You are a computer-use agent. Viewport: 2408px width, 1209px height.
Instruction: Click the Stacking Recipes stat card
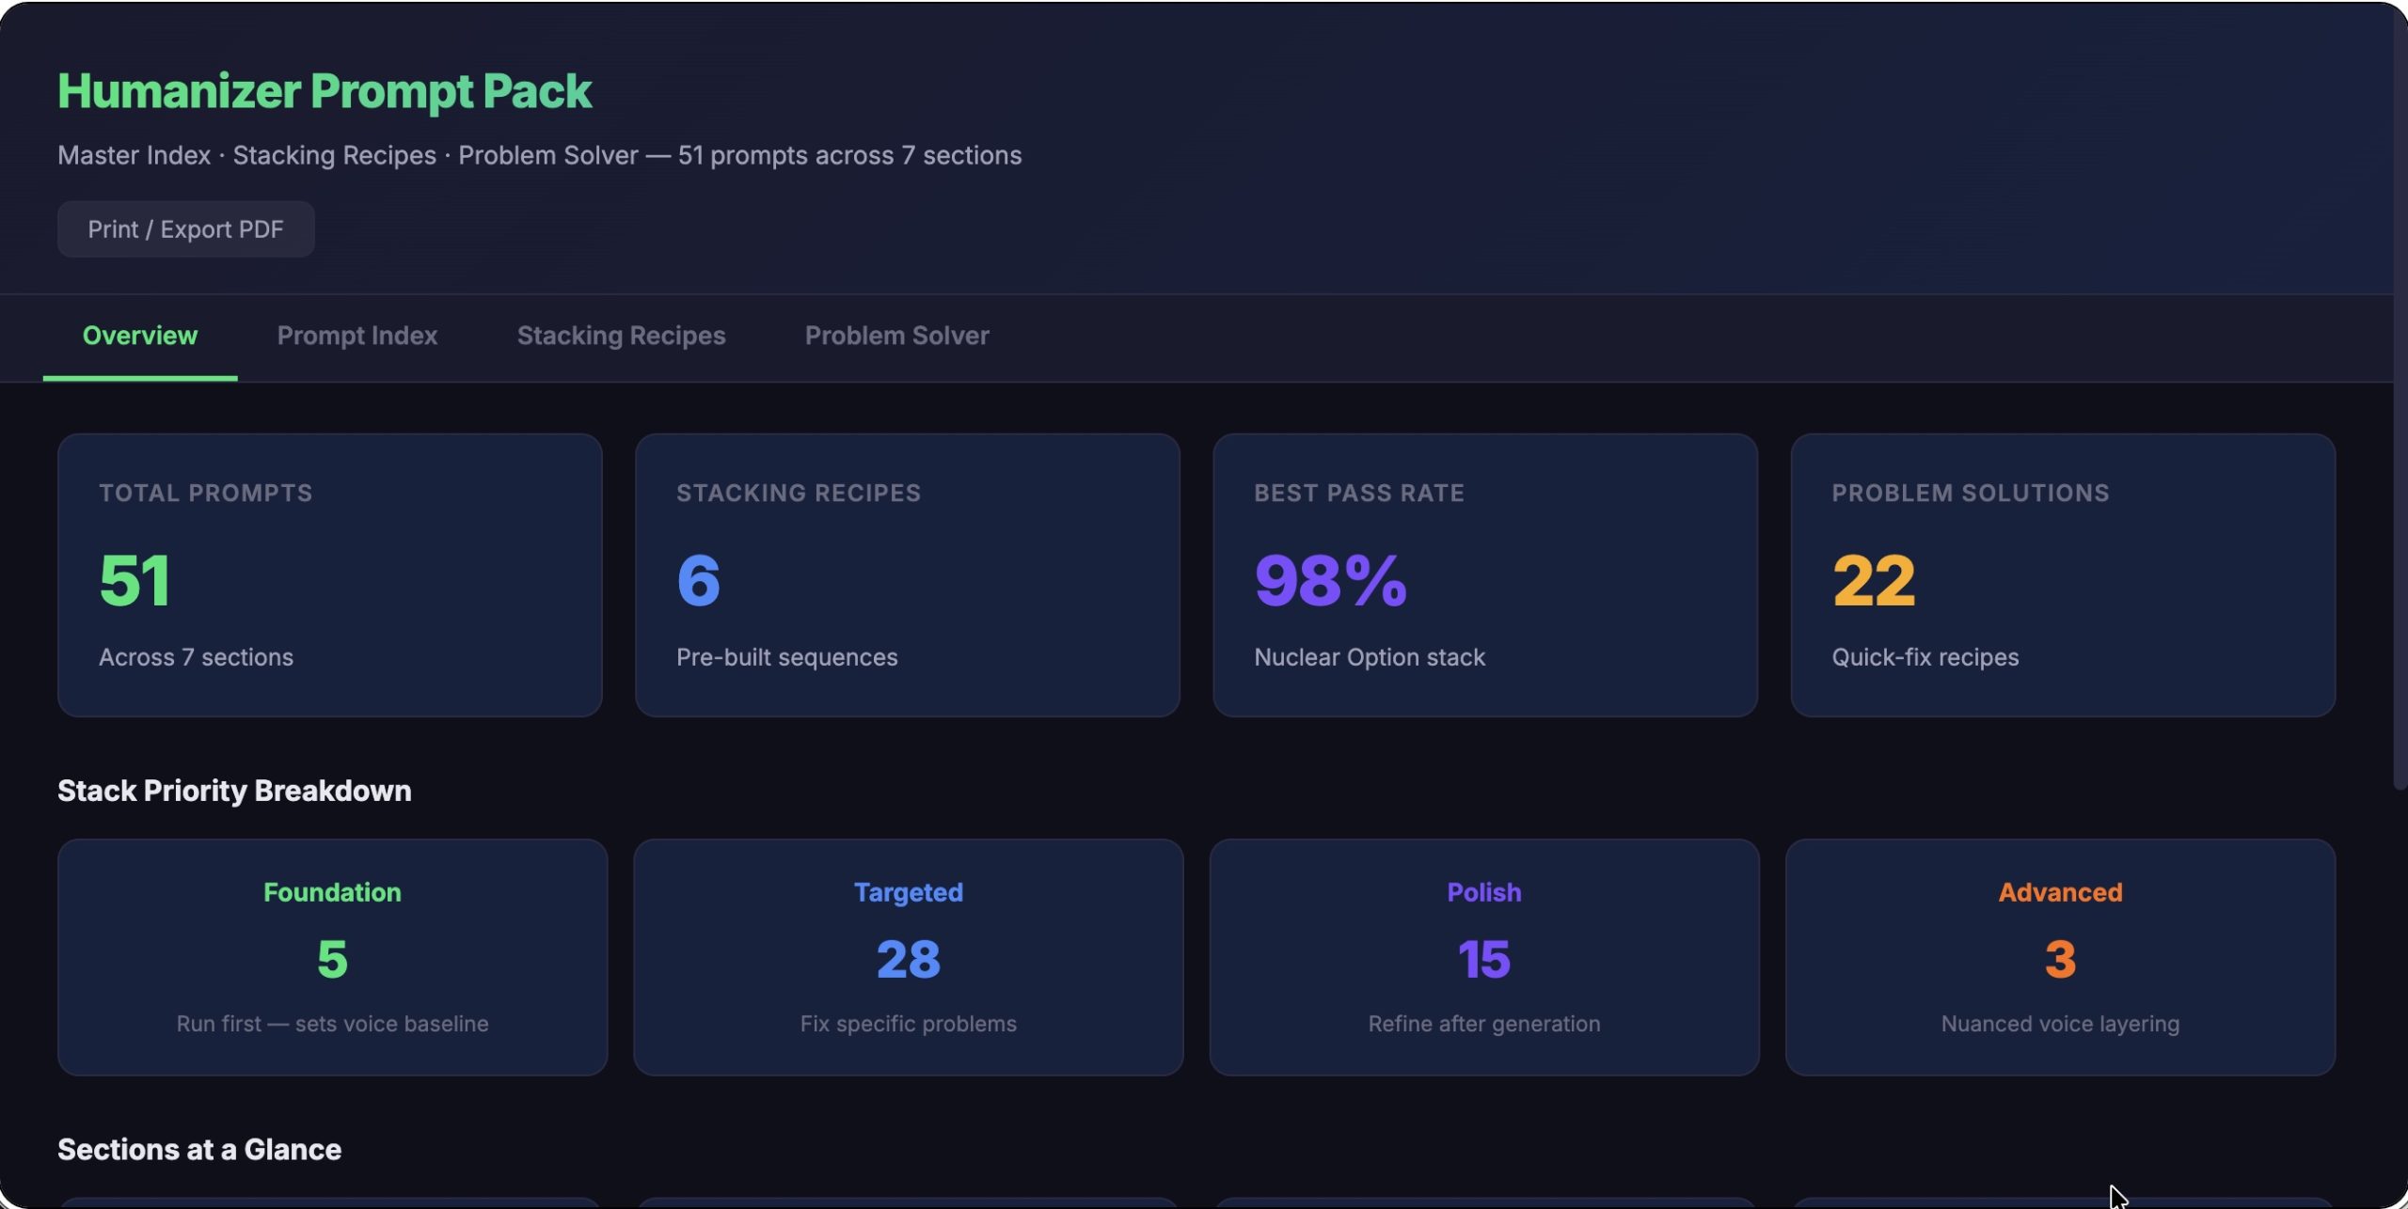[907, 574]
